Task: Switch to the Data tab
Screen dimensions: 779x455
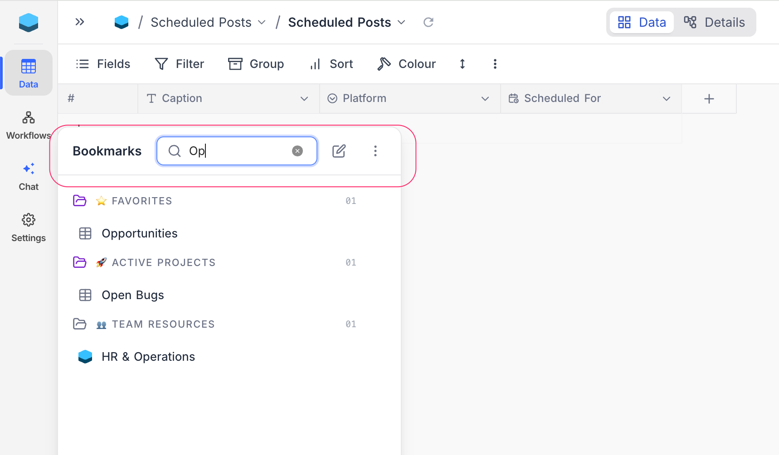Action: pos(642,22)
